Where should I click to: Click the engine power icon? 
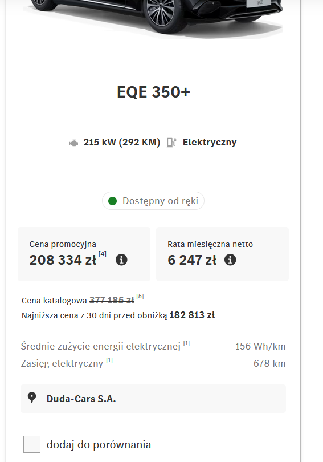tap(74, 143)
